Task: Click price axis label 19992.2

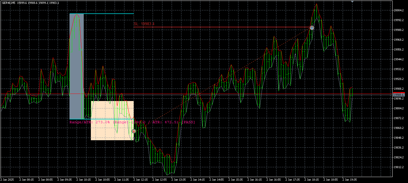Action: point(398,20)
